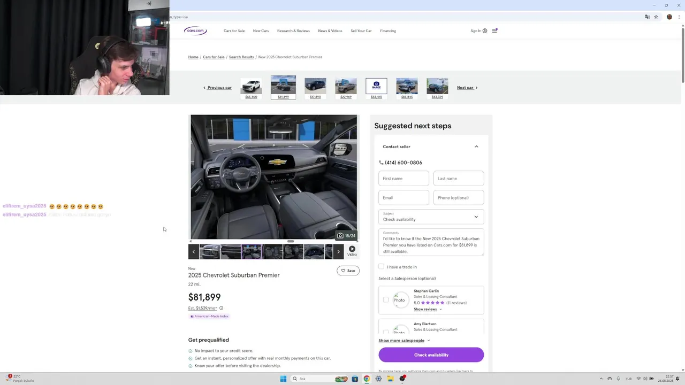685x385 pixels.
Task: Click the Phone (optional) field
Action: point(459,197)
